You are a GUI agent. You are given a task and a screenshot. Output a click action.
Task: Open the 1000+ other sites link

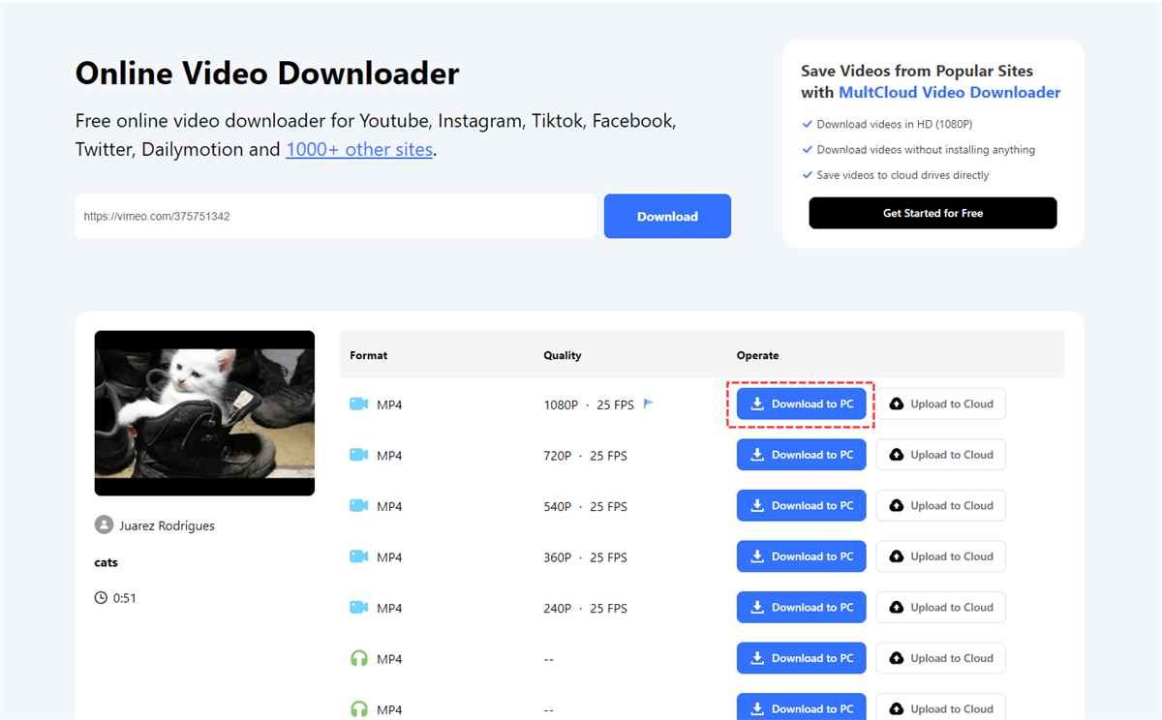(x=359, y=150)
